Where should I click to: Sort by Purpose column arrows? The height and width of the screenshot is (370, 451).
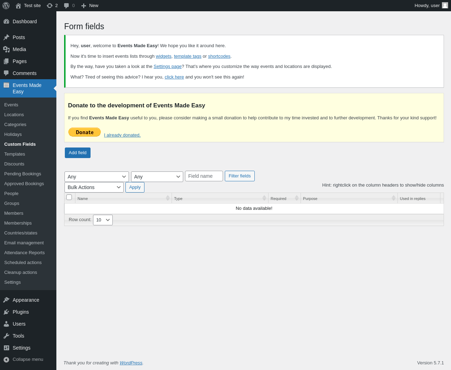point(394,198)
